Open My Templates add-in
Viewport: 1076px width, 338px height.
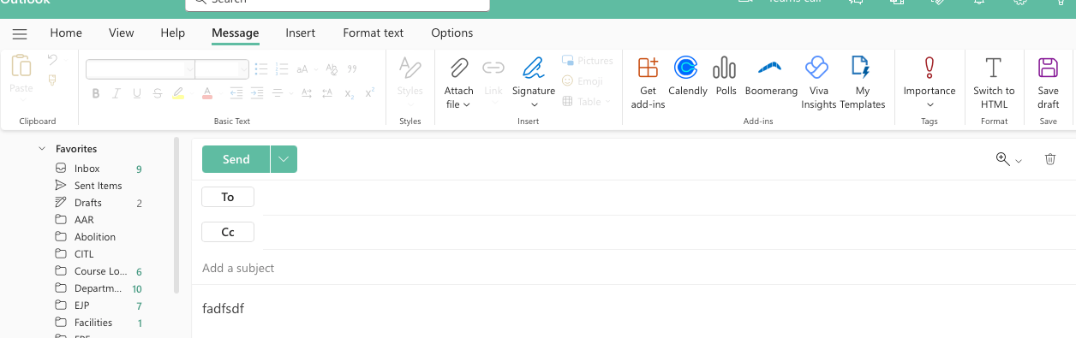(863, 82)
